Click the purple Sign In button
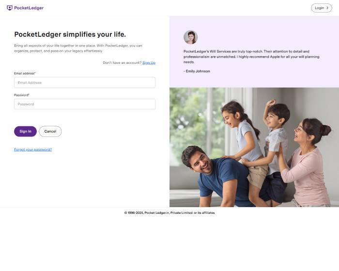339x271 pixels. point(25,132)
